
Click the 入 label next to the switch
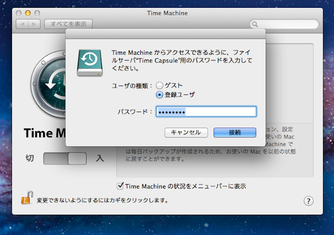click(x=100, y=158)
